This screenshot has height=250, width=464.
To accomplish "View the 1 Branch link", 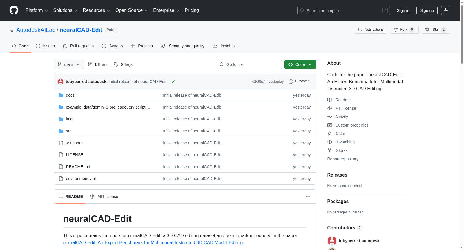I will pyautogui.click(x=99, y=64).
